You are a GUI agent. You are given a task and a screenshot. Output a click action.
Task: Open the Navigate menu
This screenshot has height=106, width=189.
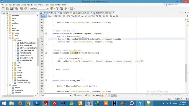pyautogui.click(x=17, y=5)
